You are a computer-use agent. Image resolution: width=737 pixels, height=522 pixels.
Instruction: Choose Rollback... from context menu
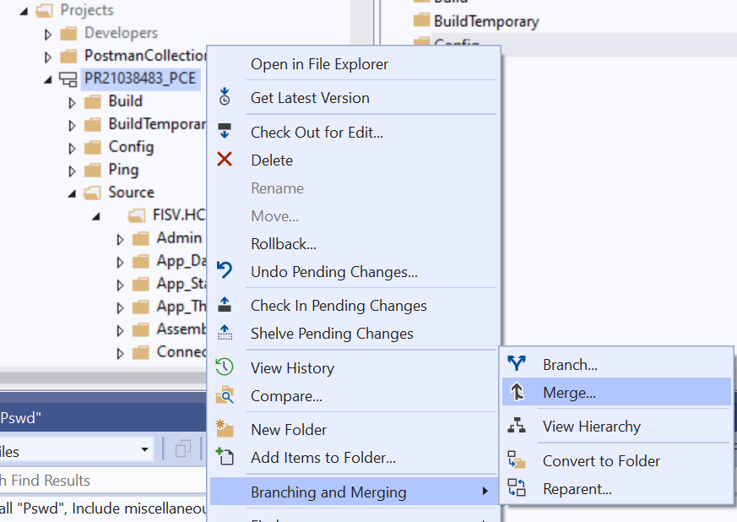pos(283,244)
